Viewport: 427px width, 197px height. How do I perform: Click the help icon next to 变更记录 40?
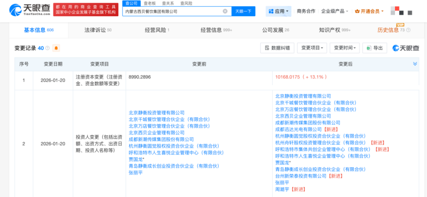47,48
